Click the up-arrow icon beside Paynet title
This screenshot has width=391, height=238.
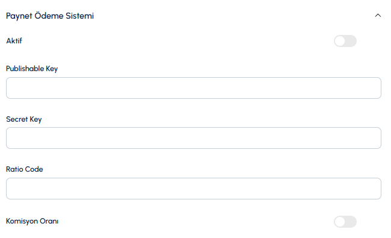(x=378, y=16)
